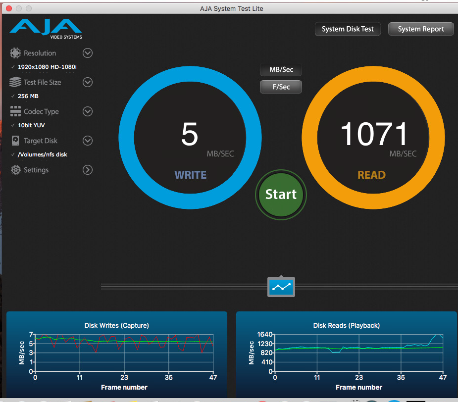
Task: Select the 10bit YUV codec value
Action: click(x=31, y=125)
